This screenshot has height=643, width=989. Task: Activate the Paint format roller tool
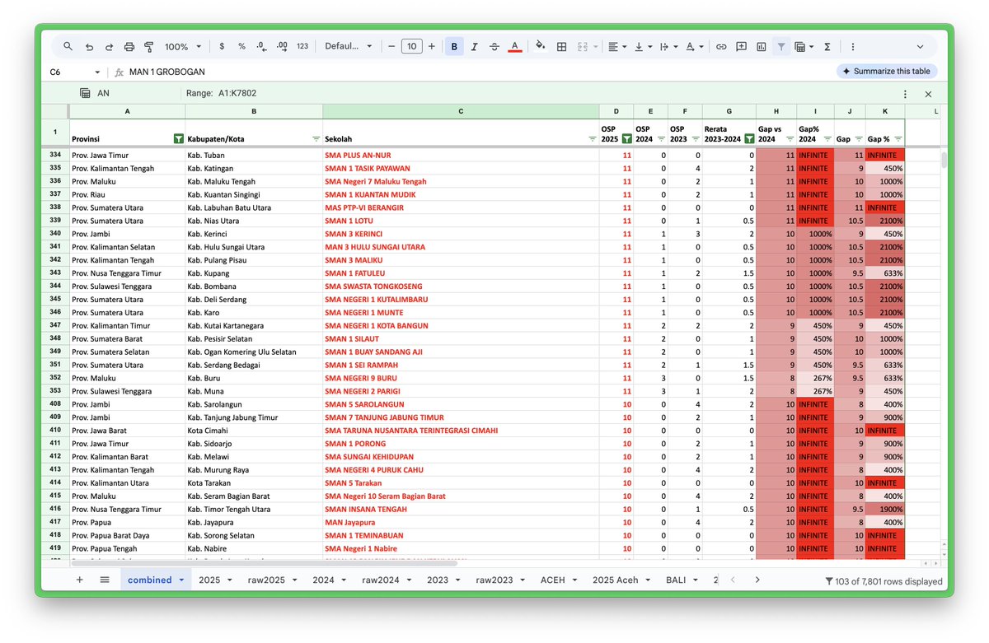tap(149, 47)
